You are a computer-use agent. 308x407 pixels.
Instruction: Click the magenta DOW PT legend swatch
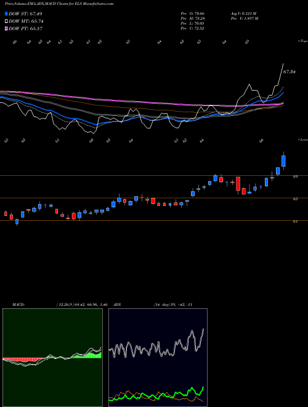[7, 28]
